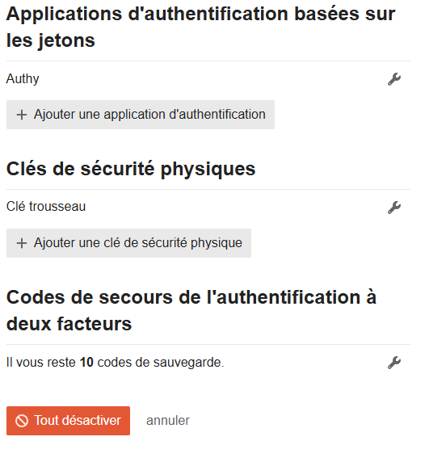
Task: Disable everything with the Tout désactiver button
Action: click(x=68, y=421)
